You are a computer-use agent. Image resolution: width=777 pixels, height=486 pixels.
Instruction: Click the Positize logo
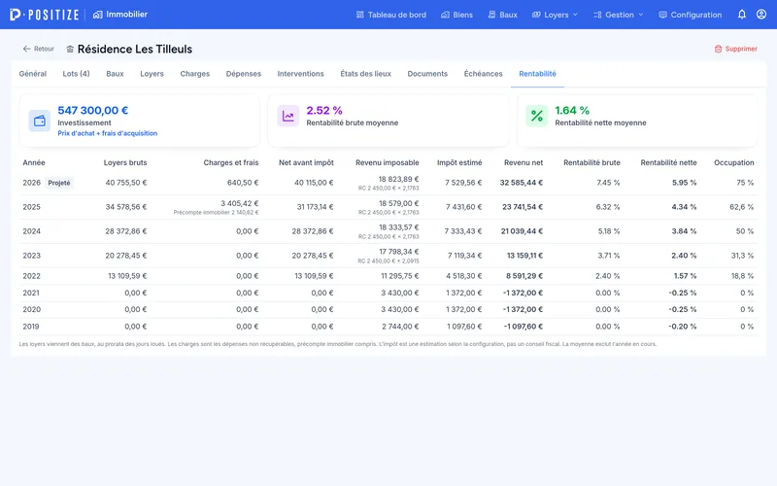(x=44, y=15)
